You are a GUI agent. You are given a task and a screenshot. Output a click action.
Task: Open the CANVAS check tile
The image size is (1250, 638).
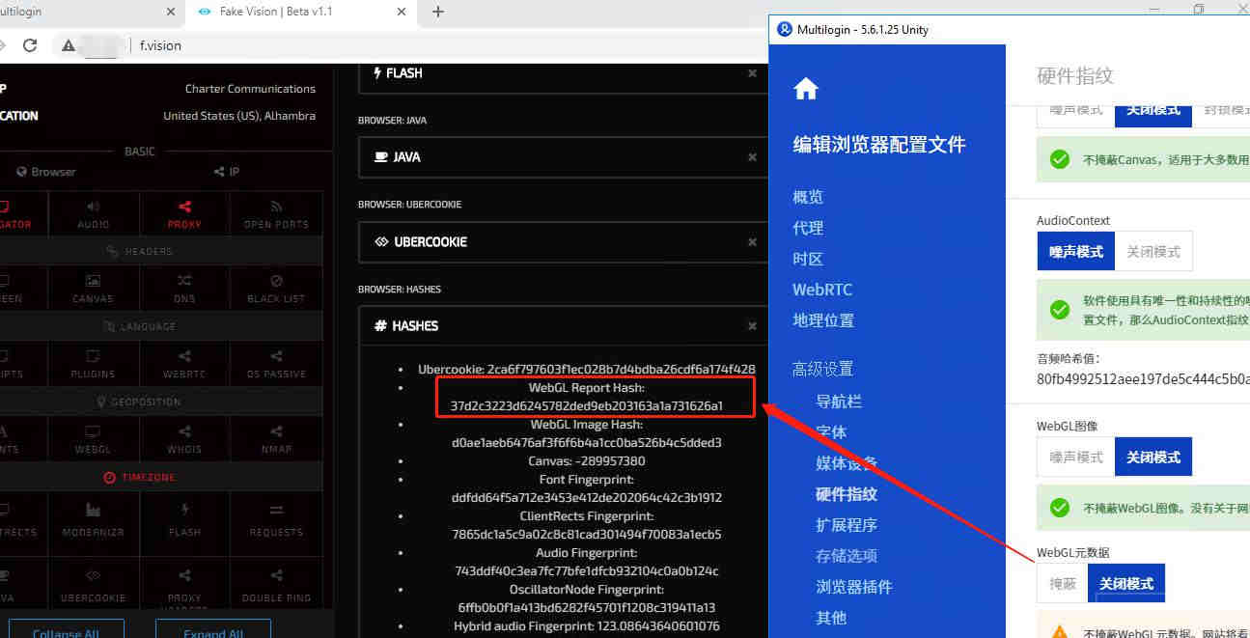pos(93,289)
